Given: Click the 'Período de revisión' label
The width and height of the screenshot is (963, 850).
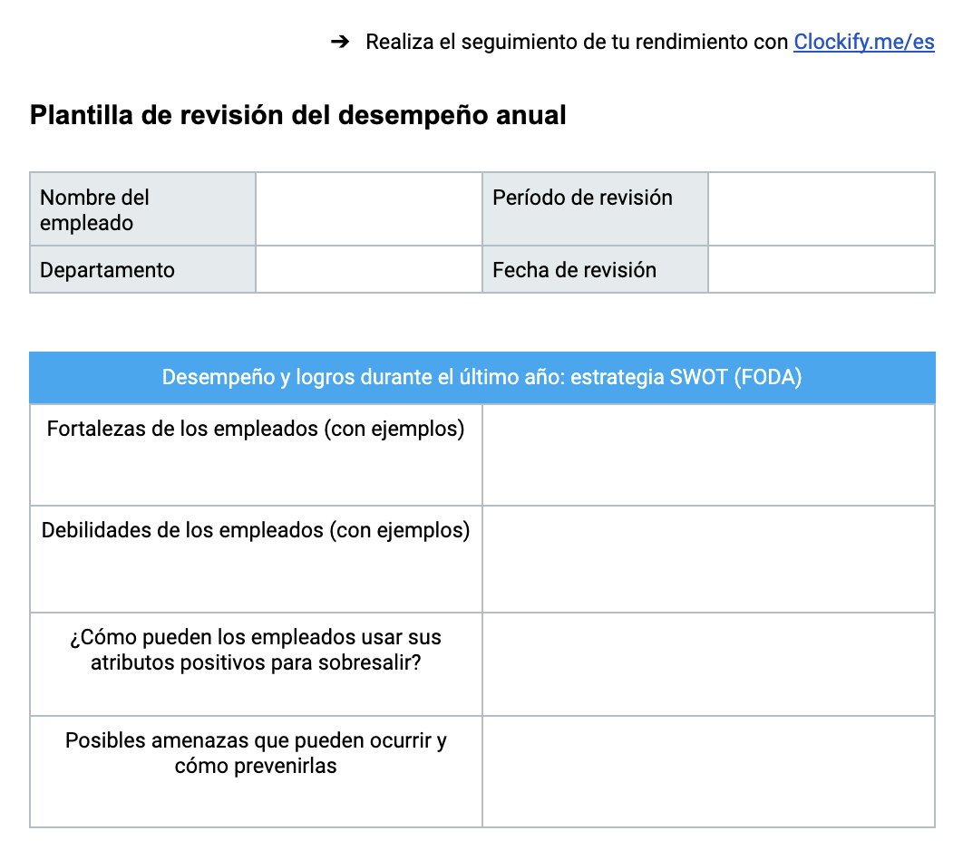Looking at the screenshot, I should [x=582, y=198].
